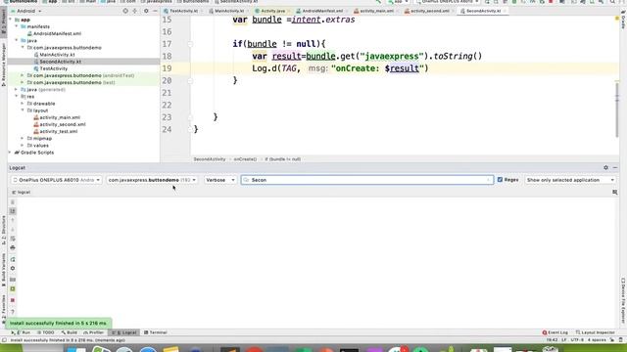
Task: Hide the Logcat panel with the minus icon
Action: [x=615, y=167]
